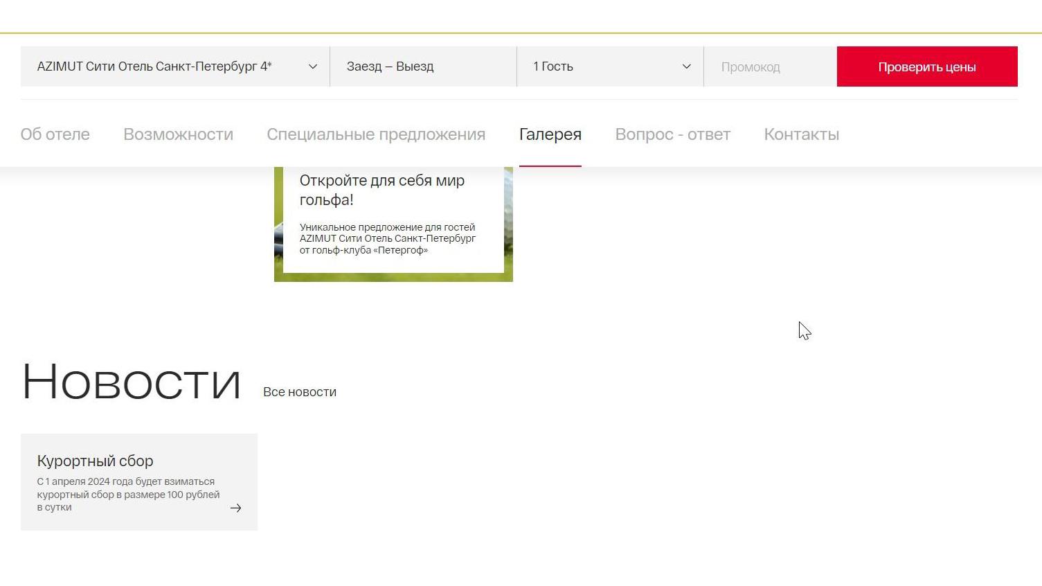Switch to the Возможности tab

pyautogui.click(x=178, y=134)
